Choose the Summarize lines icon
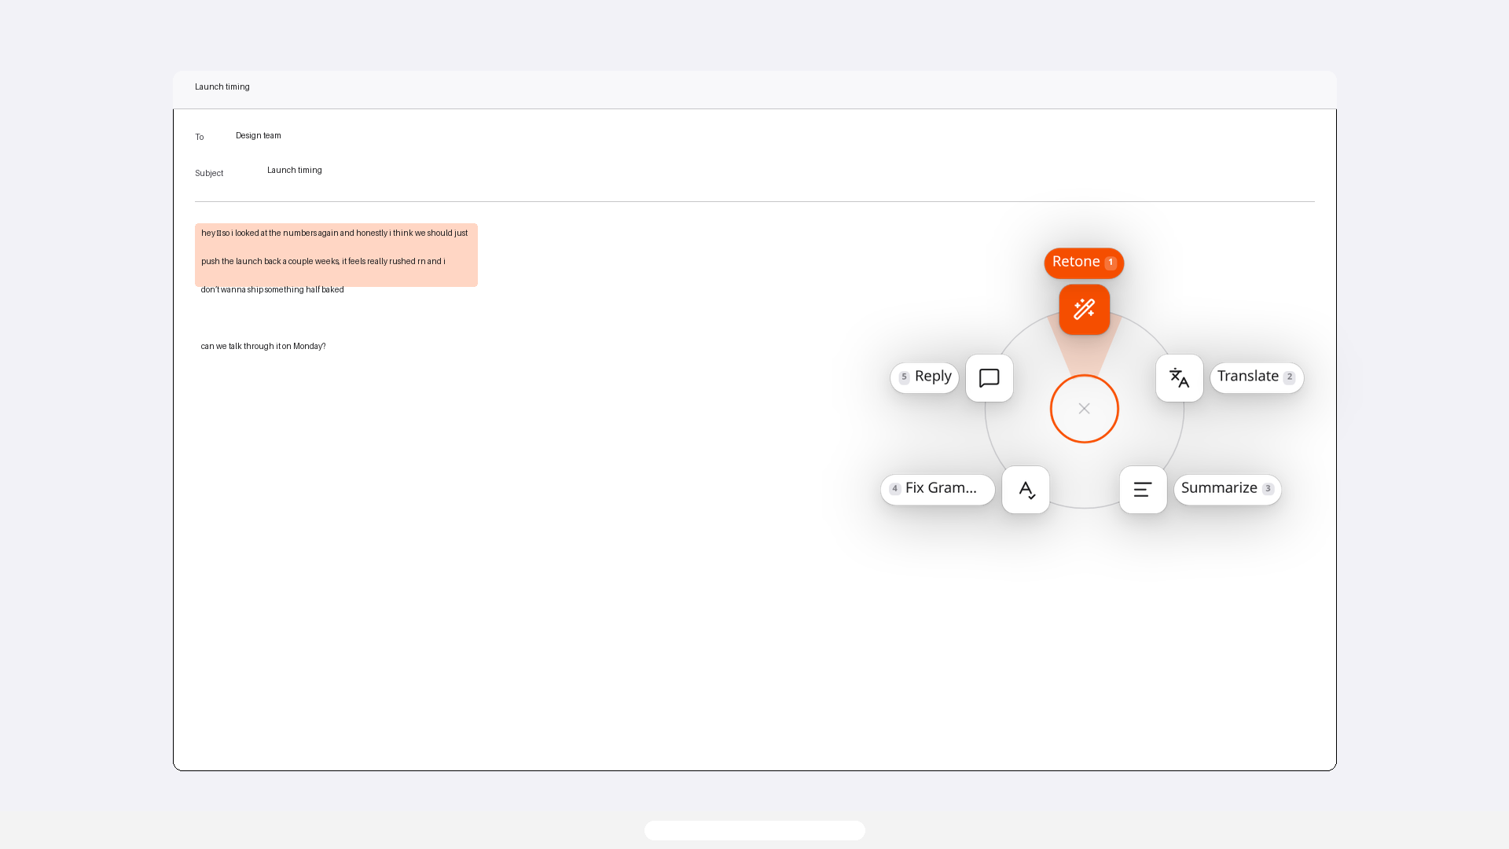Viewport: 1509px width, 849px height. [x=1143, y=490]
